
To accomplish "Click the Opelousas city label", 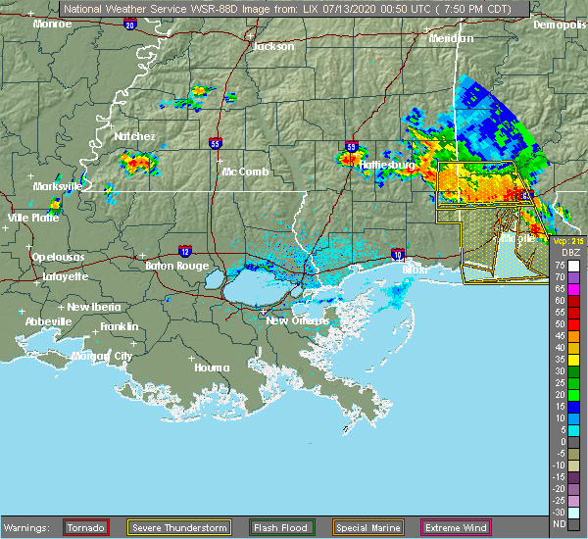I will (x=58, y=258).
